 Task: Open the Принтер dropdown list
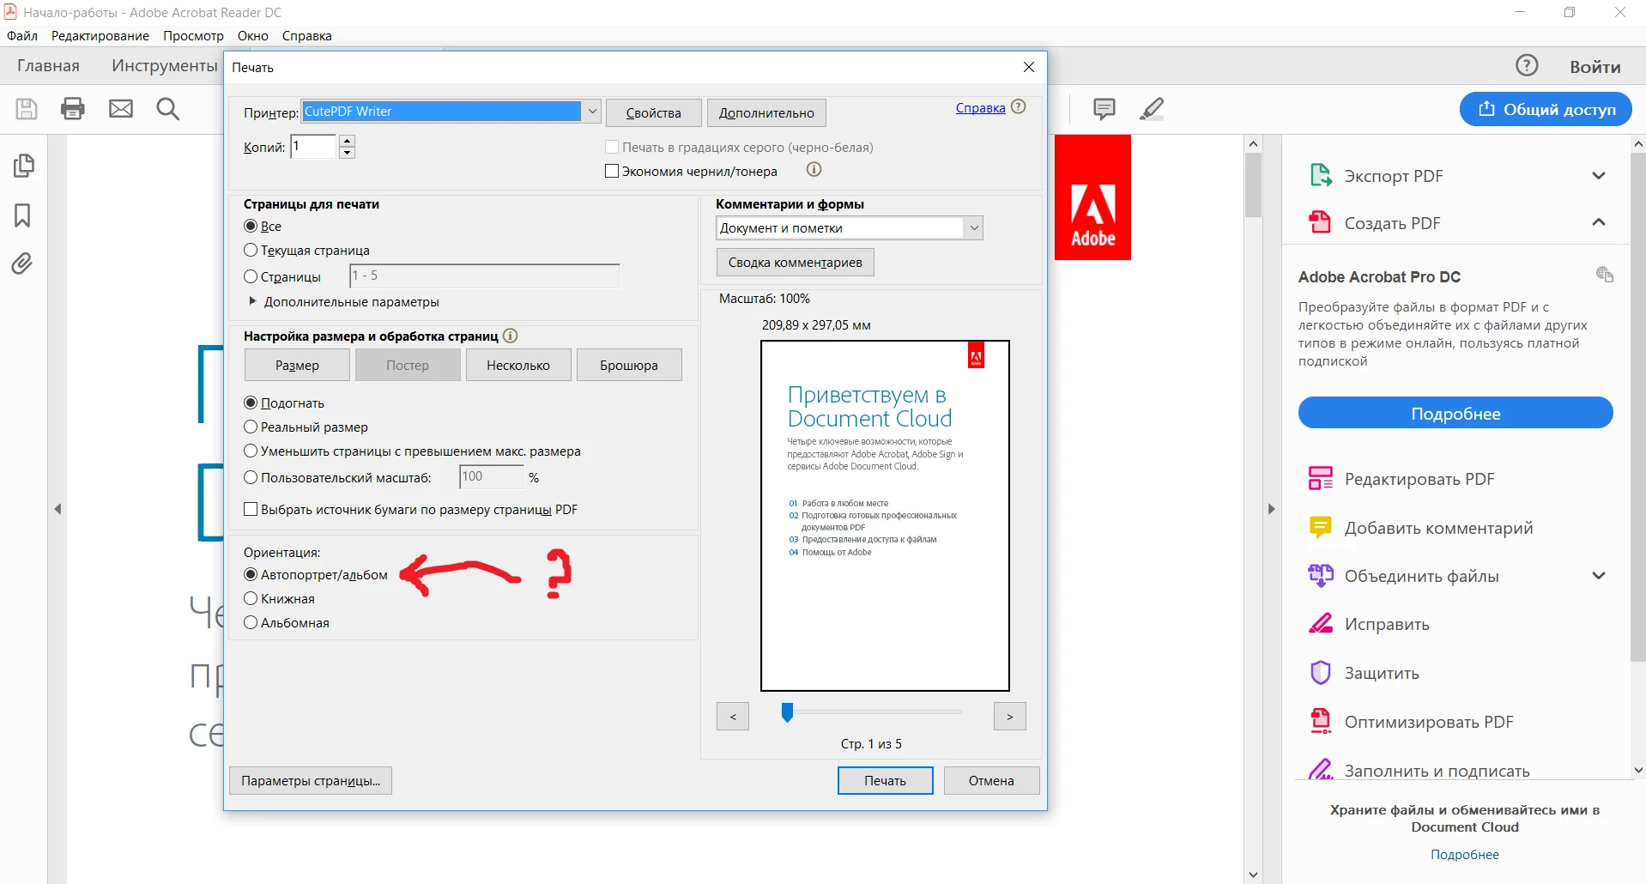591,112
